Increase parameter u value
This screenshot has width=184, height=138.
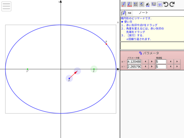tap(152, 61)
